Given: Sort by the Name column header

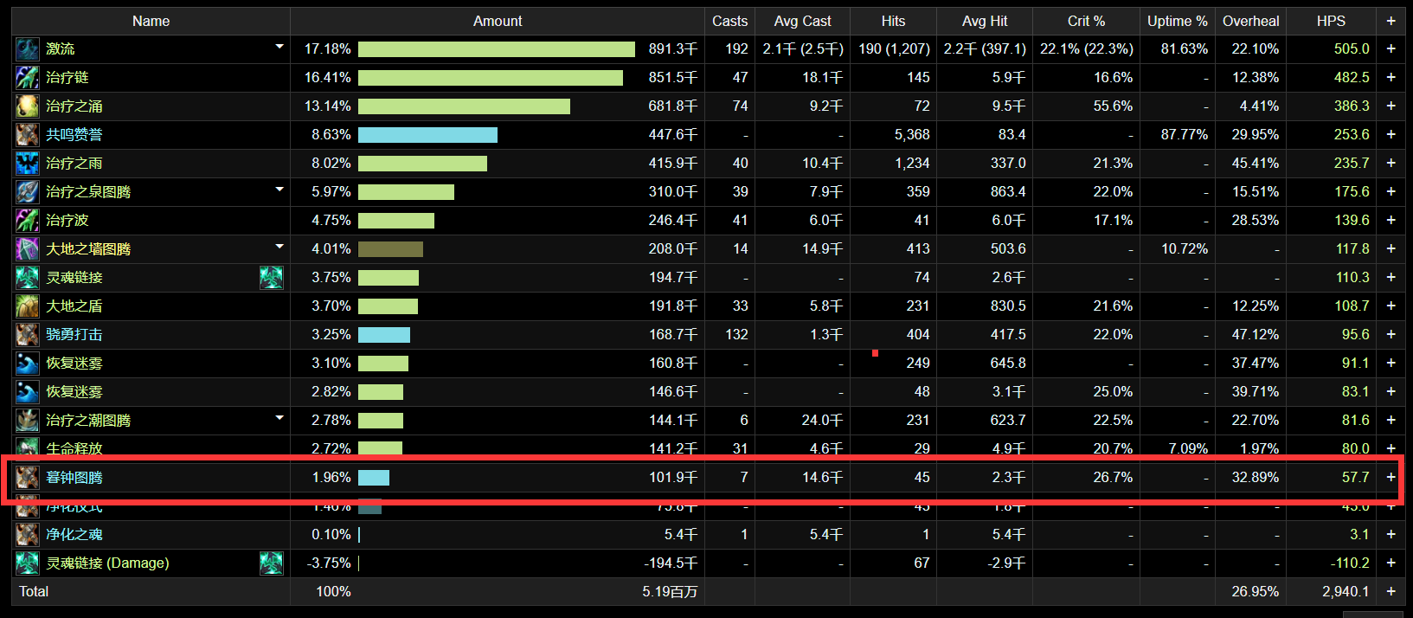Looking at the screenshot, I should coord(151,21).
